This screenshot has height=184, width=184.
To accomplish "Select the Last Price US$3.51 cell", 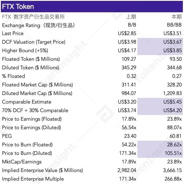I will 172,33.
